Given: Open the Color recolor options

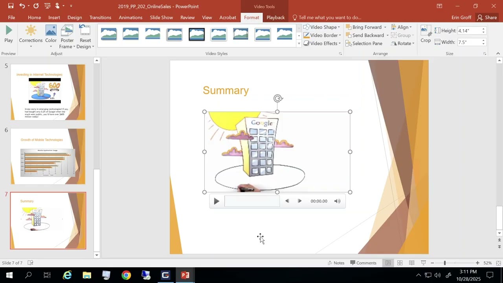Looking at the screenshot, I should click(51, 36).
